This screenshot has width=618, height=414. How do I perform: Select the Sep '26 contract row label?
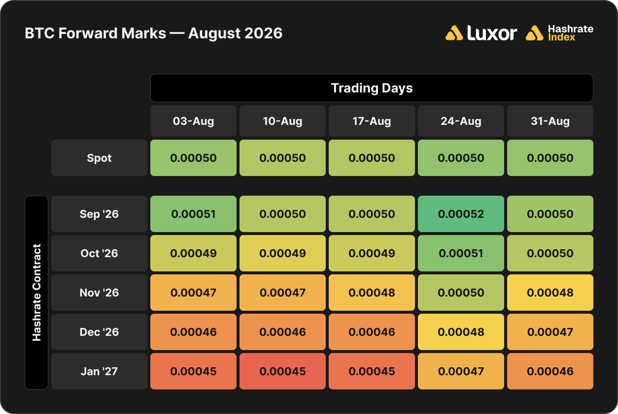(x=99, y=214)
